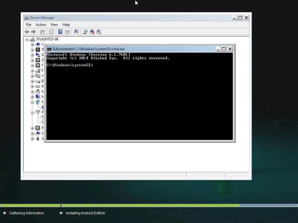Click the Update Driver Software toolbar icon
The image size is (298, 223).
coord(85,32)
